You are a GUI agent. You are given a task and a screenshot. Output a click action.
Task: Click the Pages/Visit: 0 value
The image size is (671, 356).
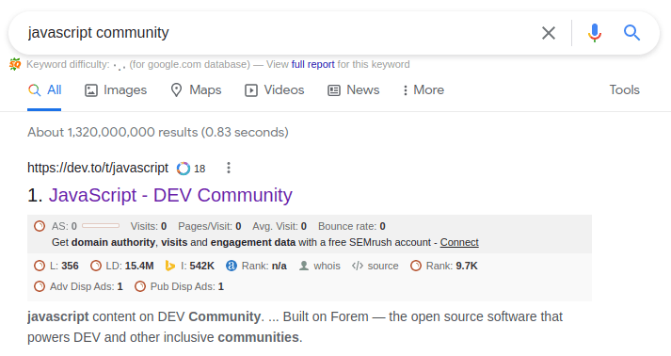tap(210, 226)
